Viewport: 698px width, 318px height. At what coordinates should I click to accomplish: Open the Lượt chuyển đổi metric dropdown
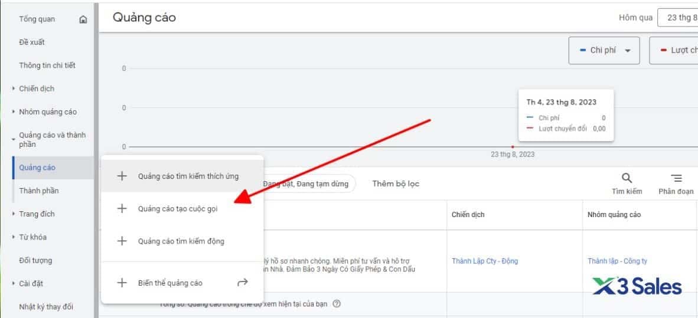click(x=674, y=51)
